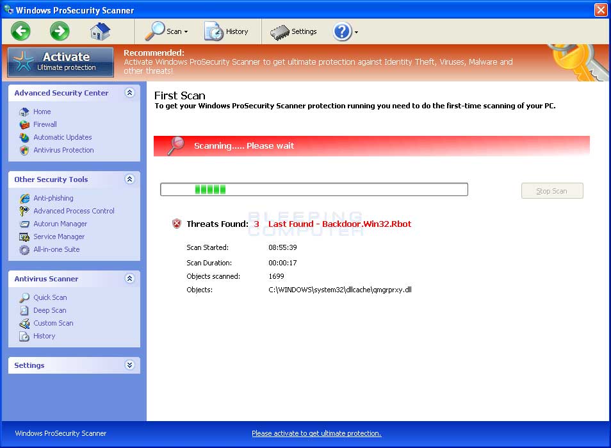Open All-in-one Suite link
The image size is (611, 448).
point(56,249)
